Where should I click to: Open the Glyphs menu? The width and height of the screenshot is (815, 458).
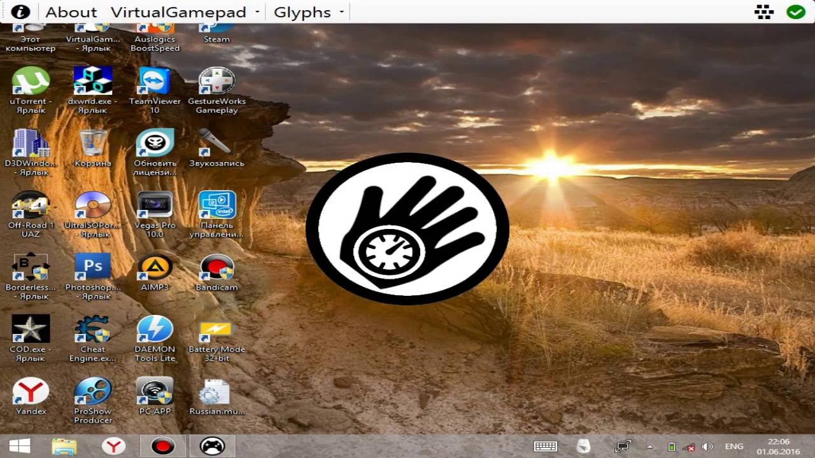(x=302, y=12)
